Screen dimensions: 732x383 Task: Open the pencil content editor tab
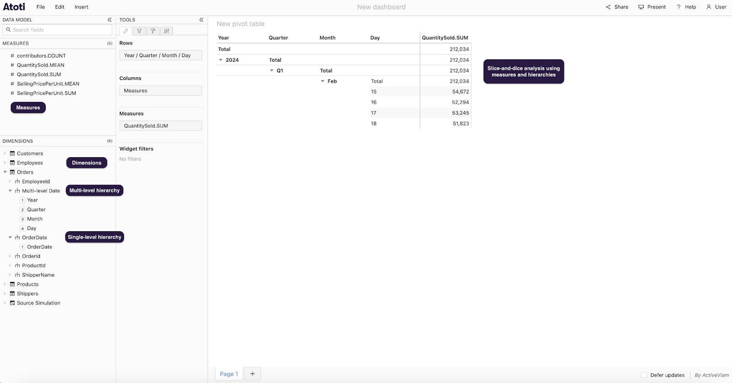click(x=126, y=31)
